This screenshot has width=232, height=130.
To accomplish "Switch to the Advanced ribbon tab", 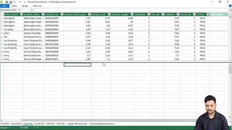I will (x=37, y=6).
